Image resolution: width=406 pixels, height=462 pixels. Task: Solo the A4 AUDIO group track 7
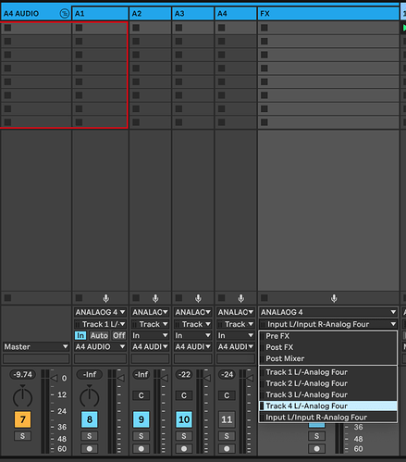point(22,436)
